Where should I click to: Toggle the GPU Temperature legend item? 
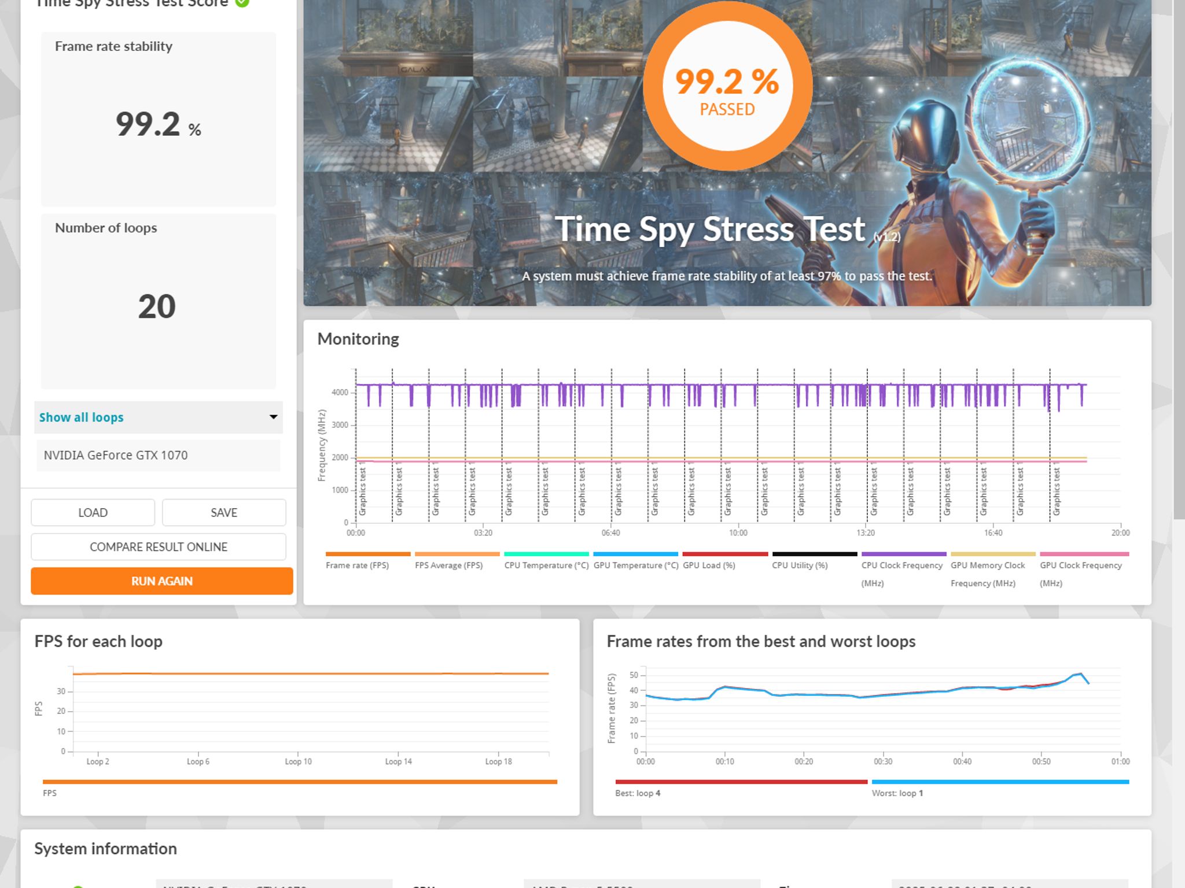pyautogui.click(x=635, y=560)
